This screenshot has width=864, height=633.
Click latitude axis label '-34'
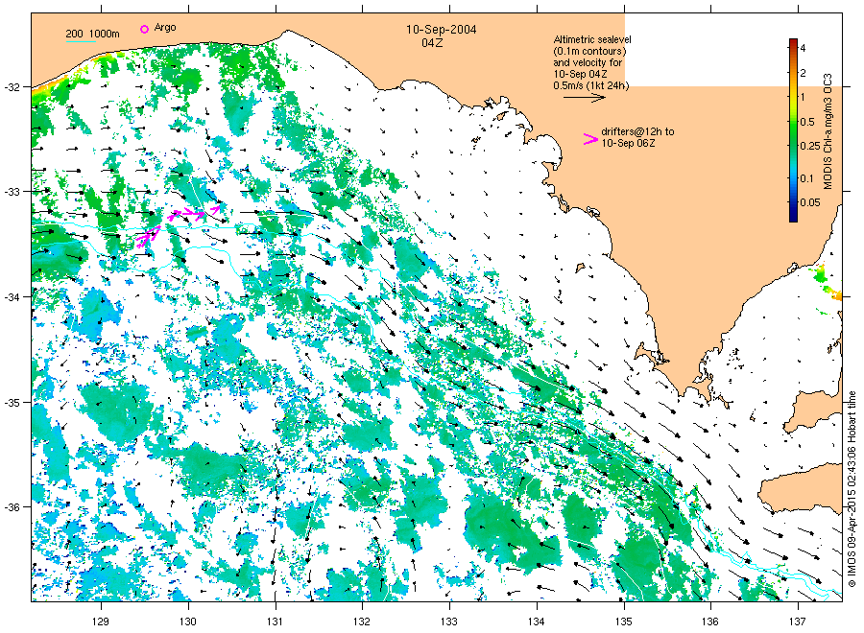point(12,297)
